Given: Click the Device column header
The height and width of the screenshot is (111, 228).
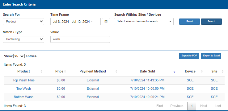Looking at the screenshot, I should pyautogui.click(x=190, y=72).
